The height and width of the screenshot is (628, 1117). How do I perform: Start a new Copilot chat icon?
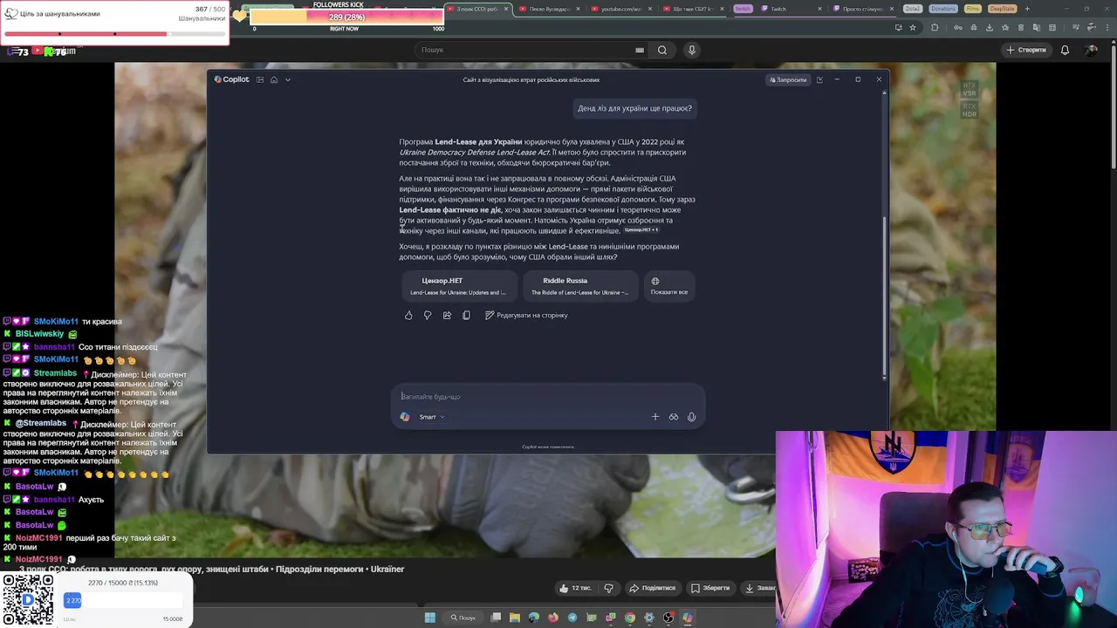pos(819,79)
